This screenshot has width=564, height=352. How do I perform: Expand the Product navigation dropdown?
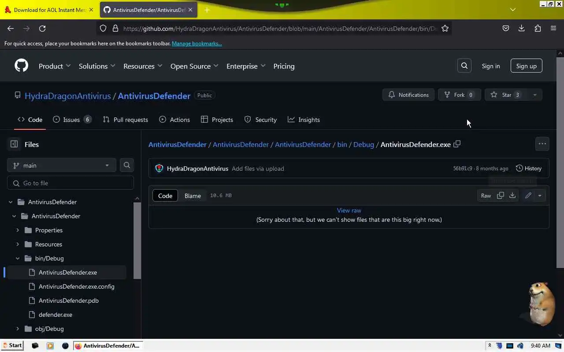click(x=55, y=66)
